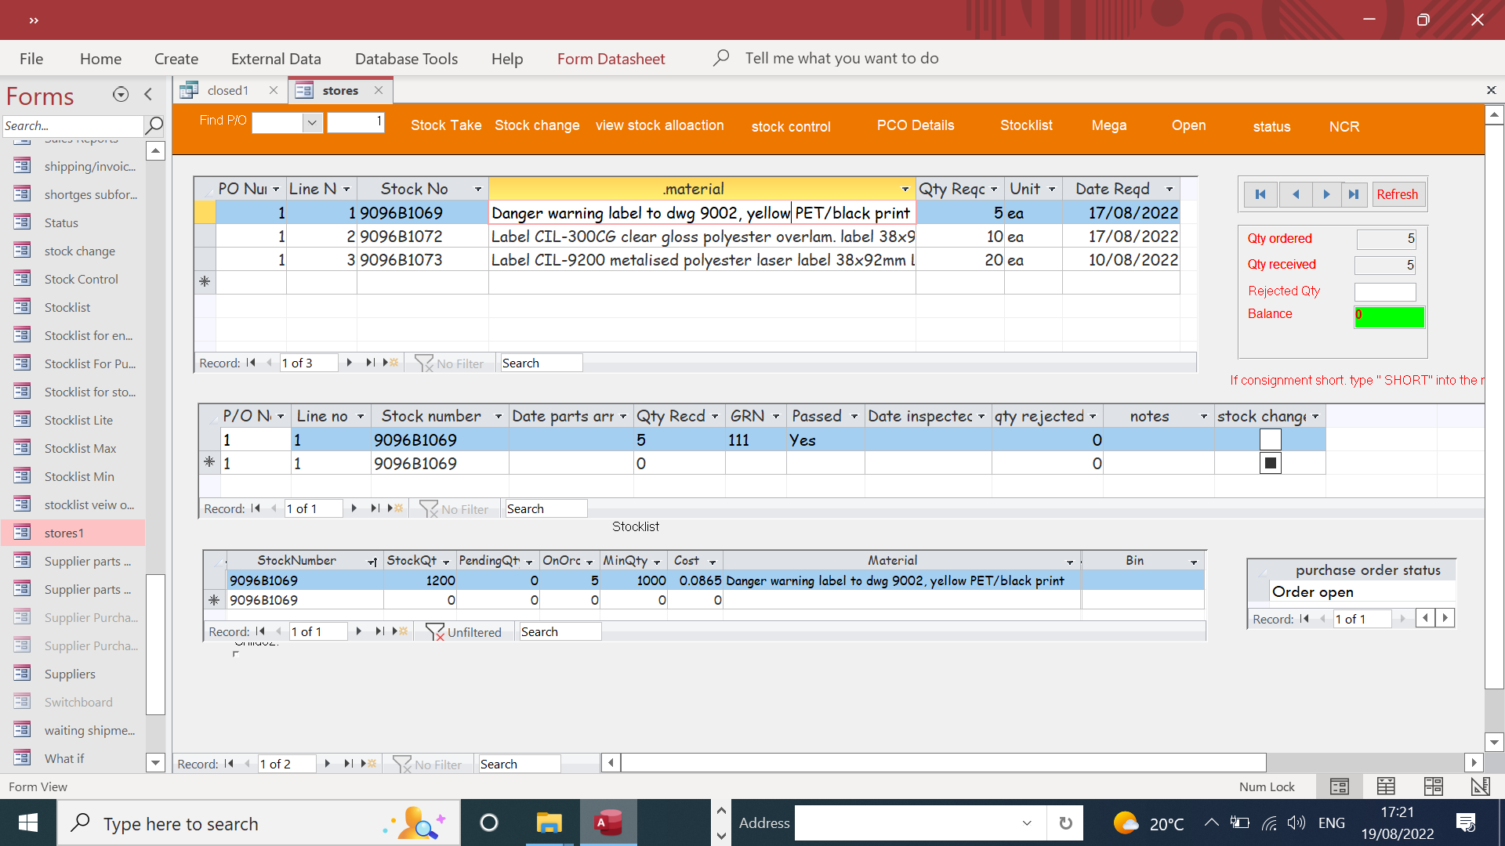Expand the collapsed ribbon chevron at top left
1505x846 pixels.
(34, 20)
